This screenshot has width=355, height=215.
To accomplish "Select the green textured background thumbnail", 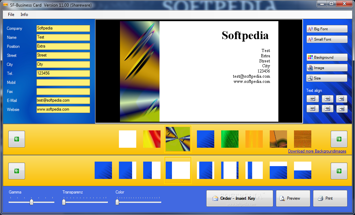I will click(x=230, y=139).
